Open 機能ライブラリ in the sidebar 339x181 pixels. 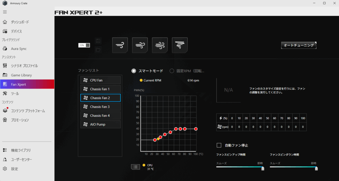pos(27,150)
